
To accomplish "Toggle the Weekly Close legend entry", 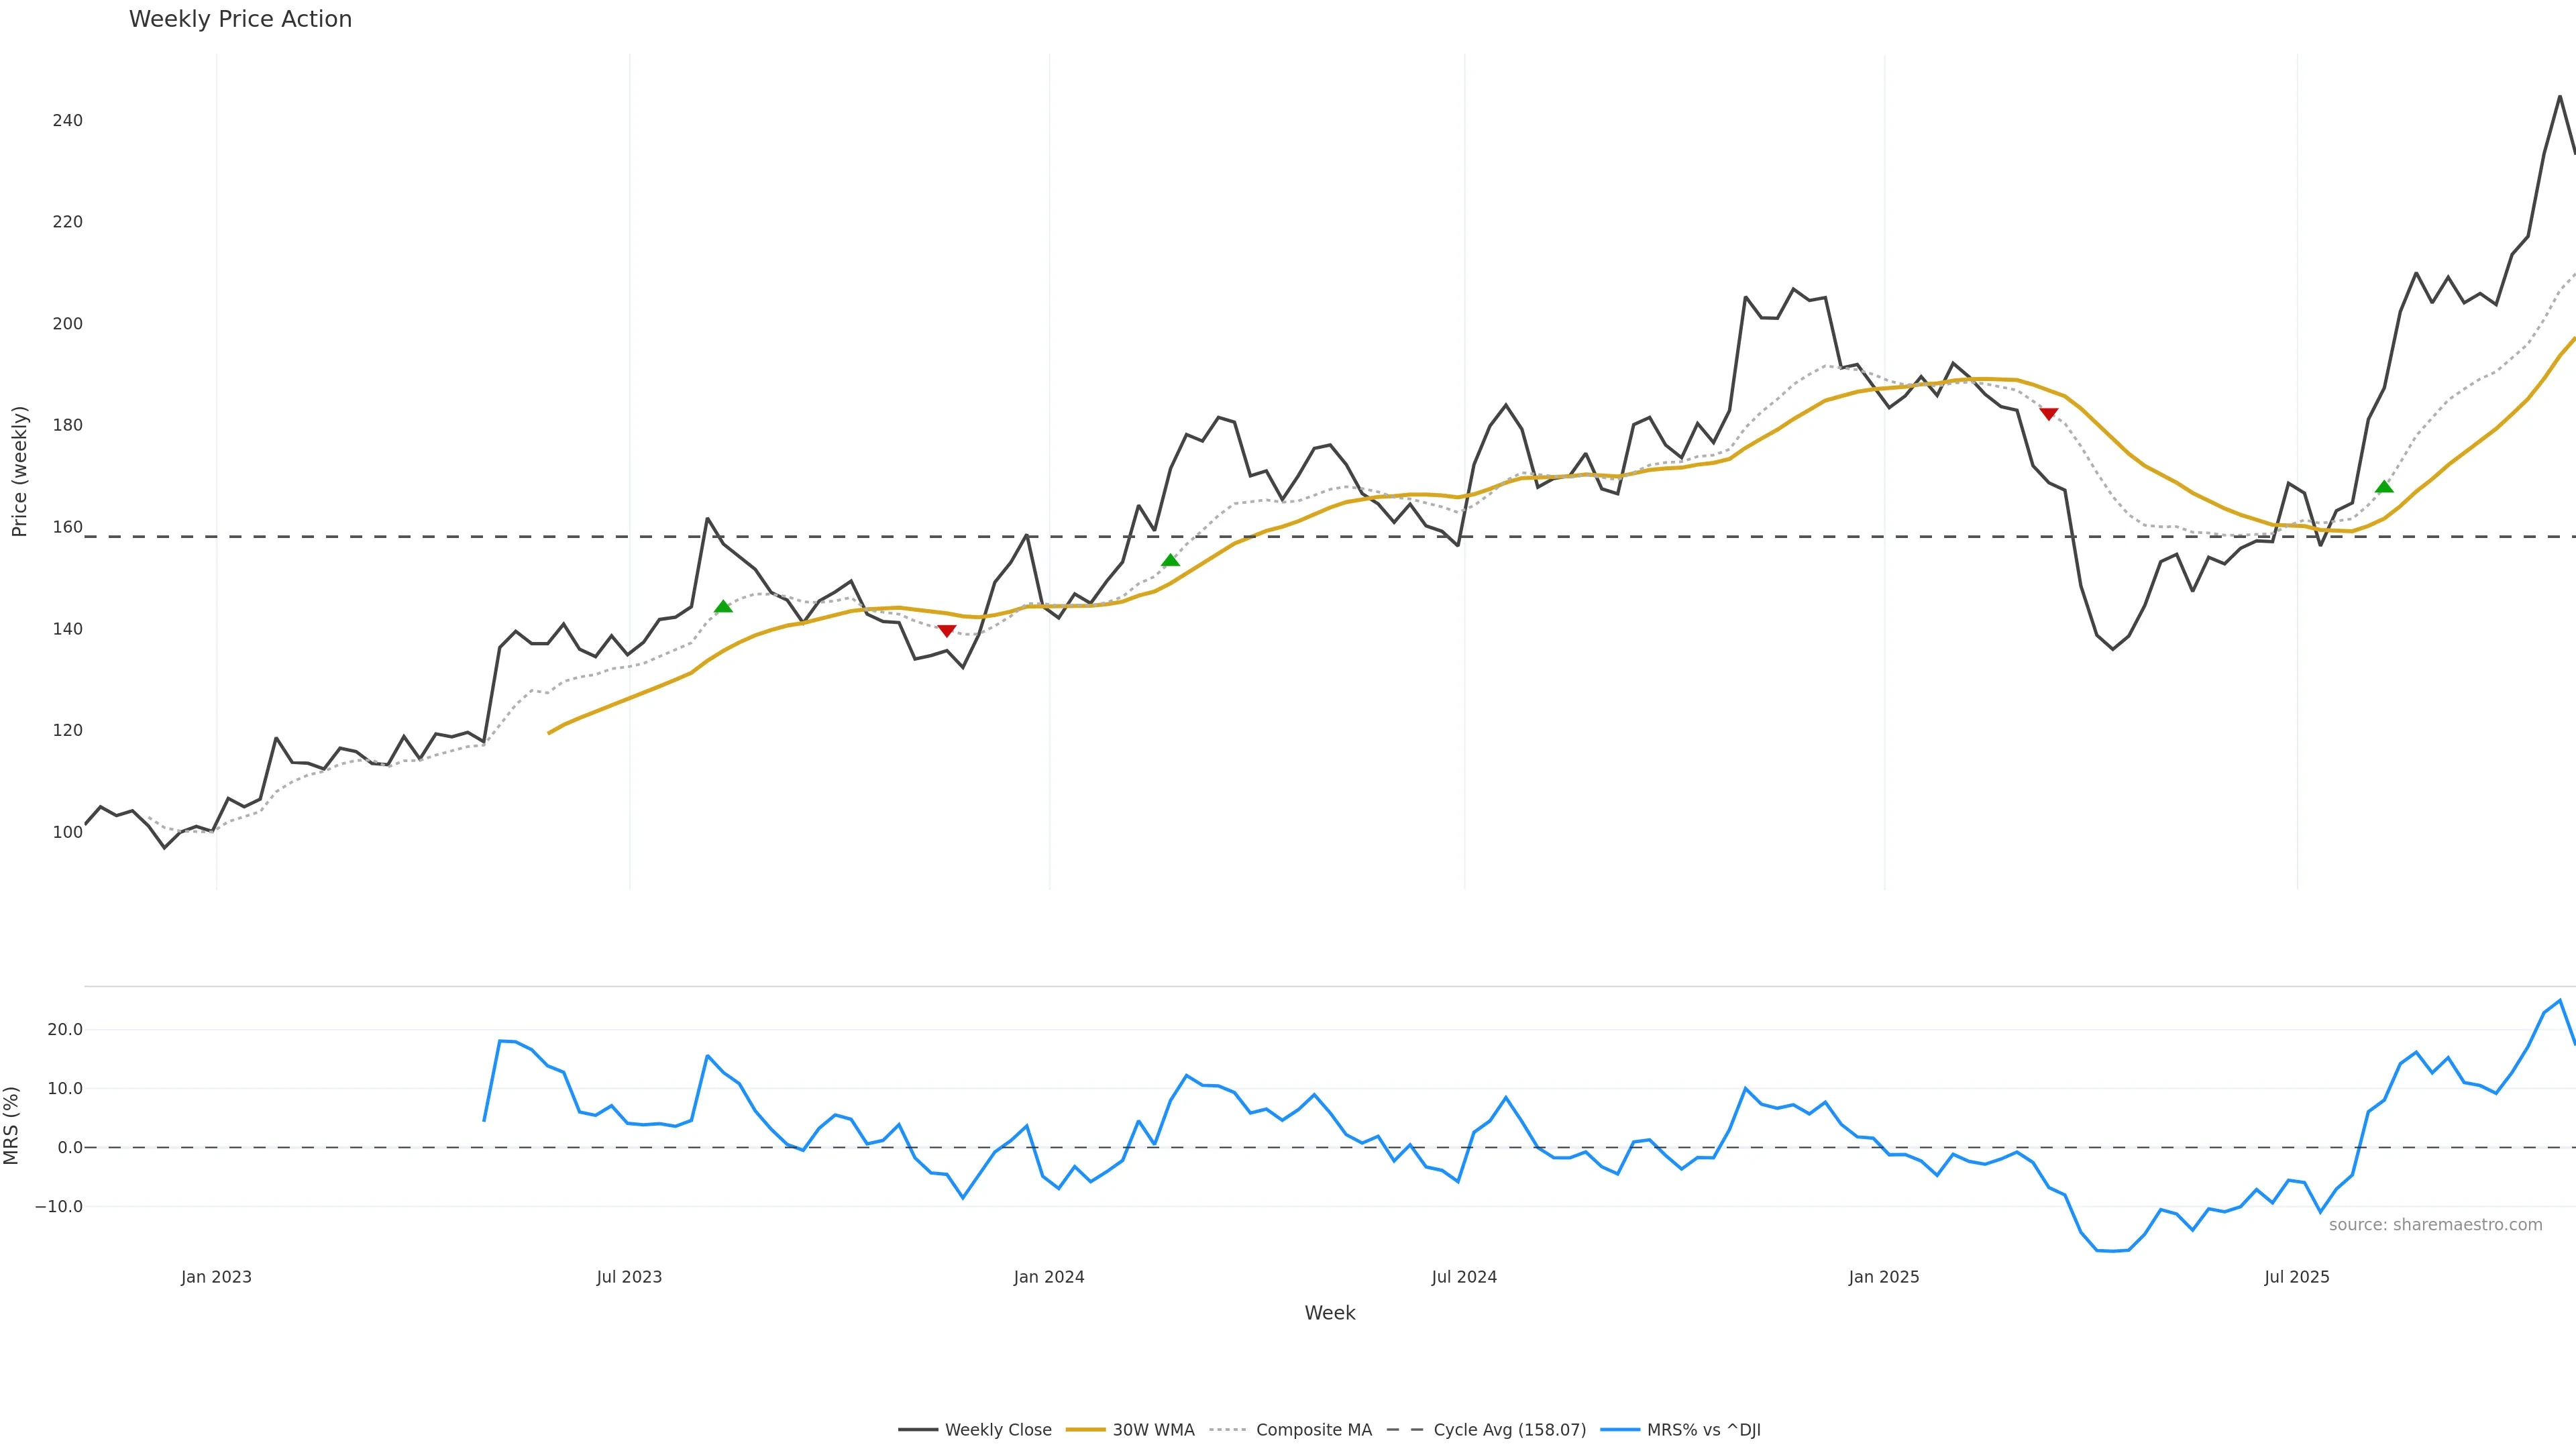I will [x=997, y=1430].
